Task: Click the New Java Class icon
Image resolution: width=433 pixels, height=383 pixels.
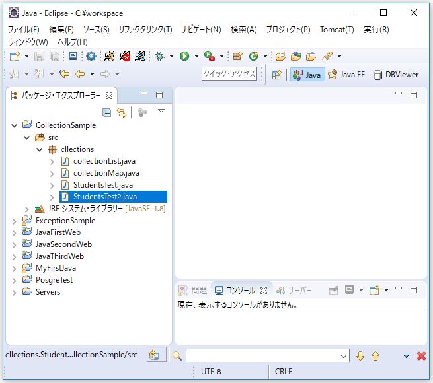Action: point(253,56)
